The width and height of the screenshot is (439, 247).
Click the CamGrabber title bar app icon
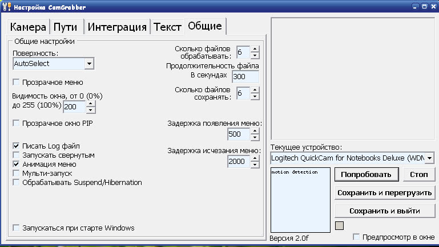click(x=7, y=7)
